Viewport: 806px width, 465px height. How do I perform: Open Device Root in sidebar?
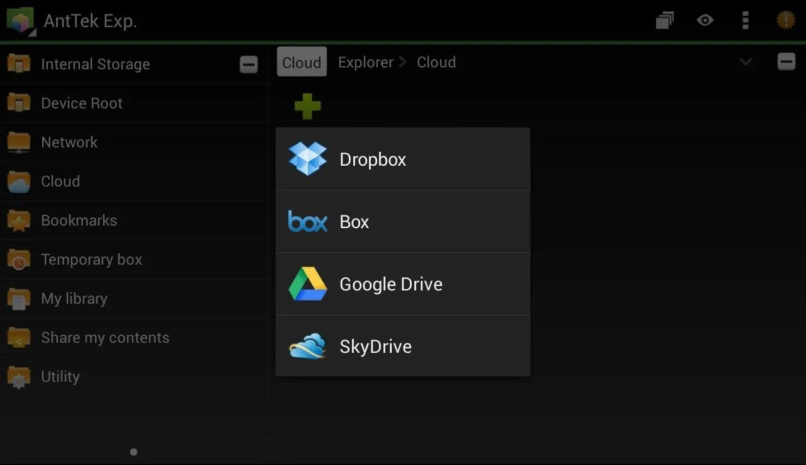coord(134,103)
